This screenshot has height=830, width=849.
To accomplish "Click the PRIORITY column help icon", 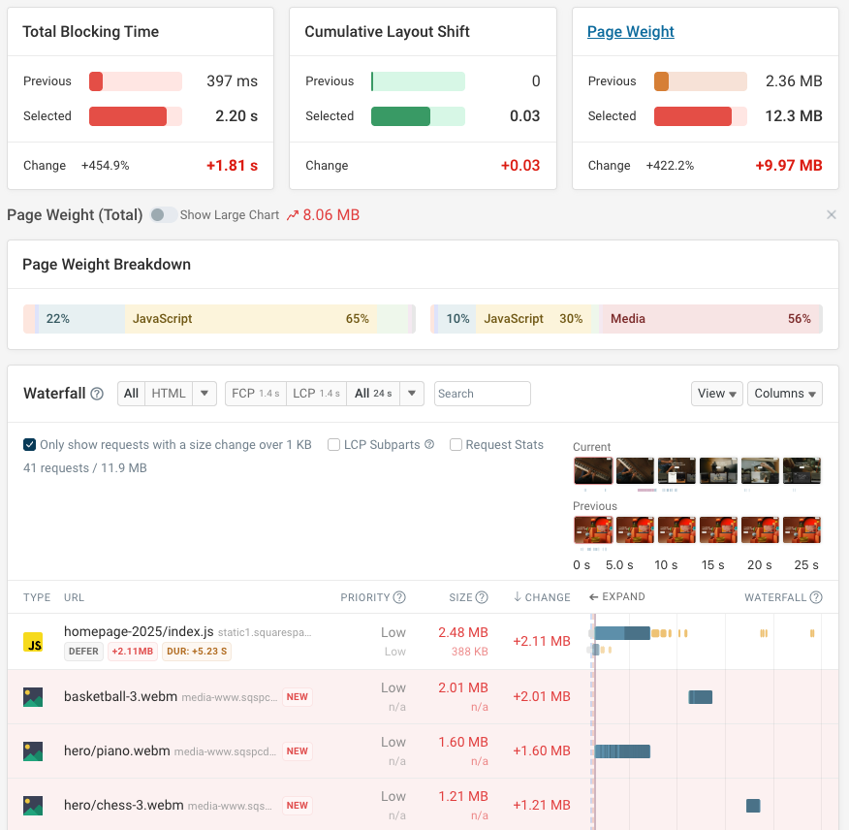I will tap(398, 597).
